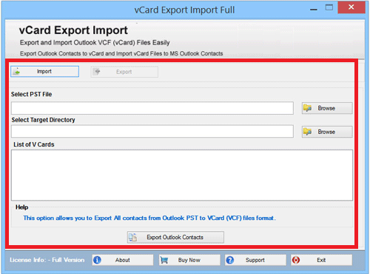Click the shopping cart icon

164,260
